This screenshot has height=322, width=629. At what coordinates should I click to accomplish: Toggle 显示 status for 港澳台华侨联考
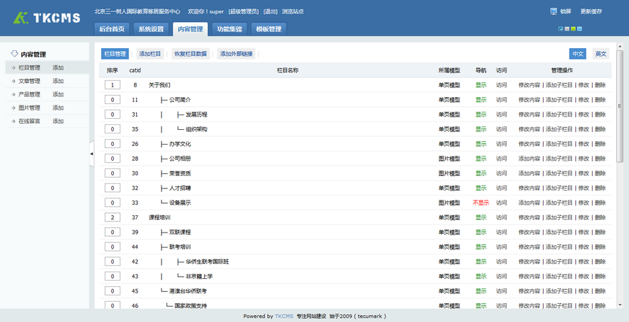pos(481,291)
